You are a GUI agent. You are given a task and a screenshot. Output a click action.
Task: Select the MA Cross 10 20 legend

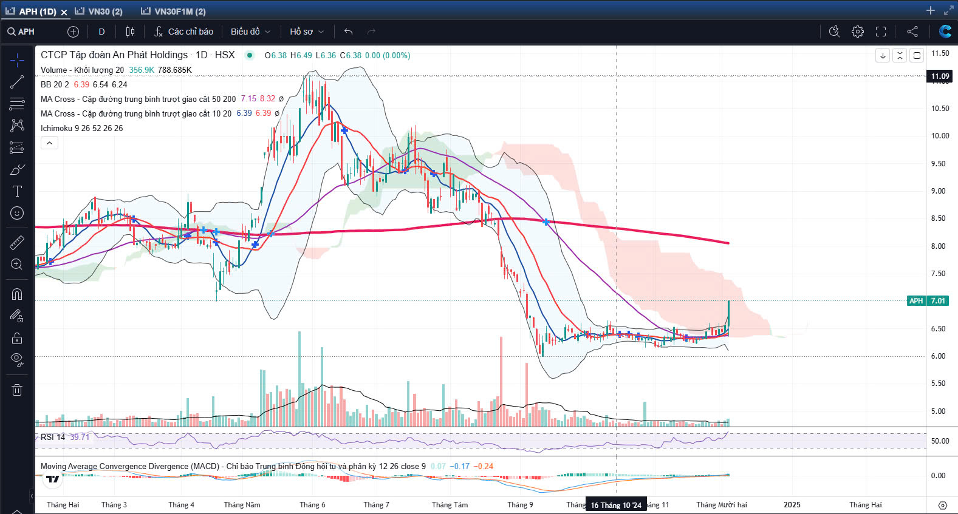135,113
